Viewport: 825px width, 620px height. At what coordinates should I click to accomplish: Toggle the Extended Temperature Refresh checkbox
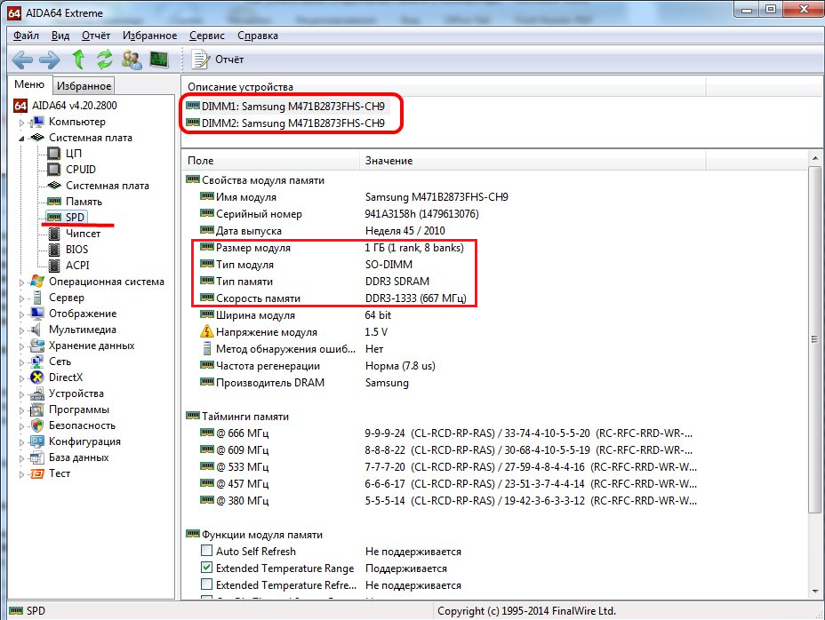pos(206,585)
